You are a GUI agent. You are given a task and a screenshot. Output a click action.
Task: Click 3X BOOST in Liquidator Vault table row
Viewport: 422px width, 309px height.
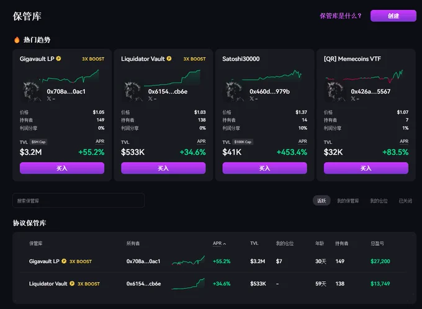[89, 284]
